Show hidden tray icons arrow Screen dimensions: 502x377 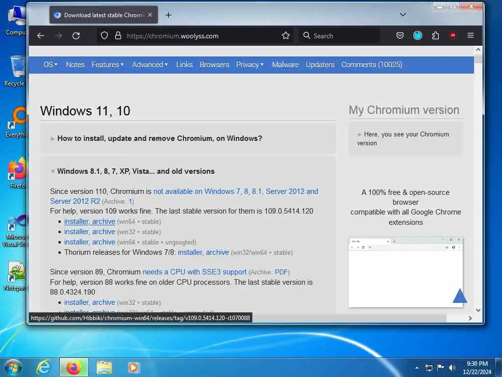pos(417,368)
